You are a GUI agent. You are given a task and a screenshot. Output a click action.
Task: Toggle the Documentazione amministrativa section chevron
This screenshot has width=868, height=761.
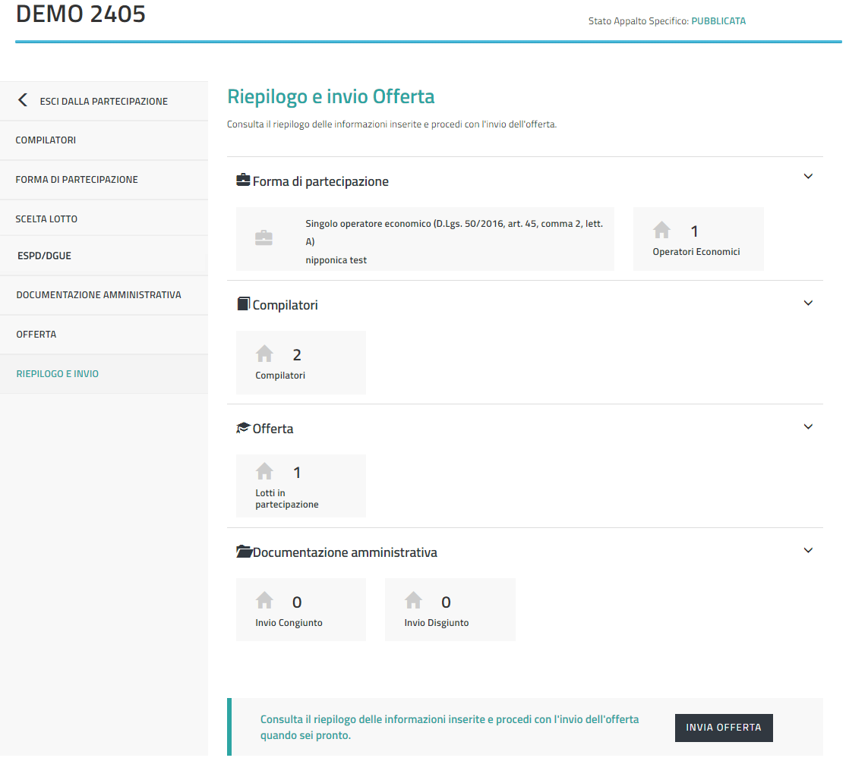[x=808, y=550]
